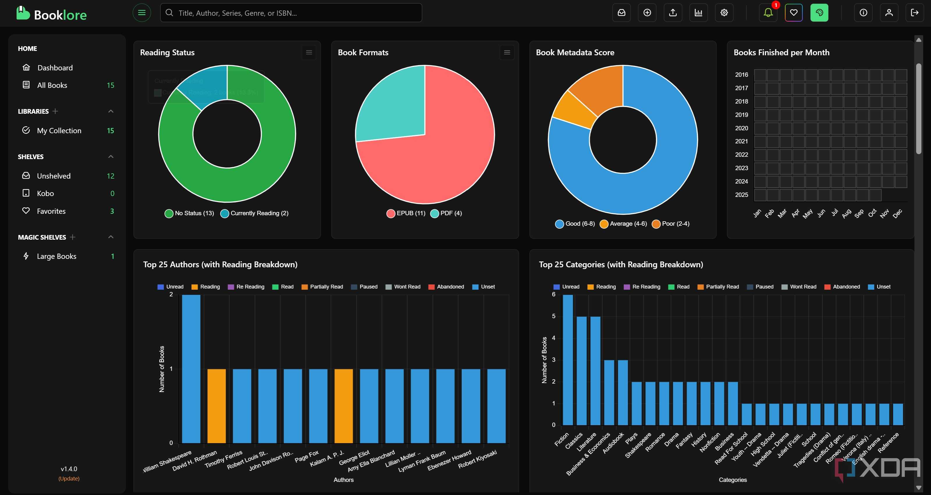This screenshot has width=931, height=495.
Task: Click the add library plus-circle icon
Action: [x=647, y=13]
